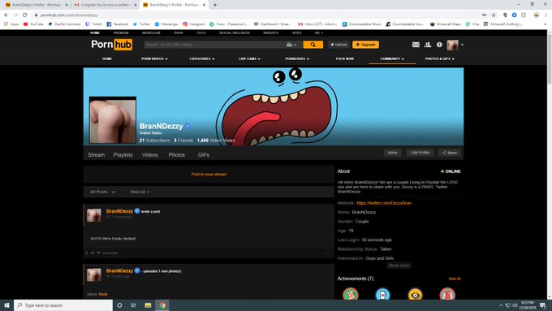Reload the page with the refresh icon

coord(24,15)
